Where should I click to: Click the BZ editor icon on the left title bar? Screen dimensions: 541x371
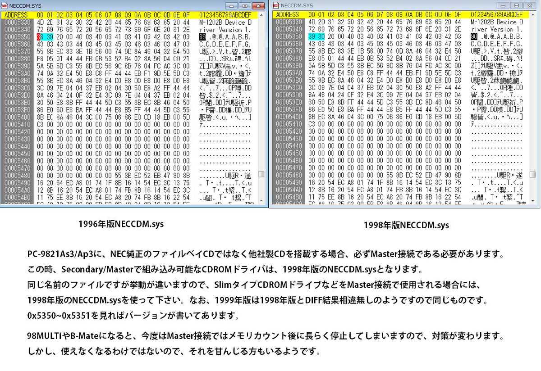(5, 5)
